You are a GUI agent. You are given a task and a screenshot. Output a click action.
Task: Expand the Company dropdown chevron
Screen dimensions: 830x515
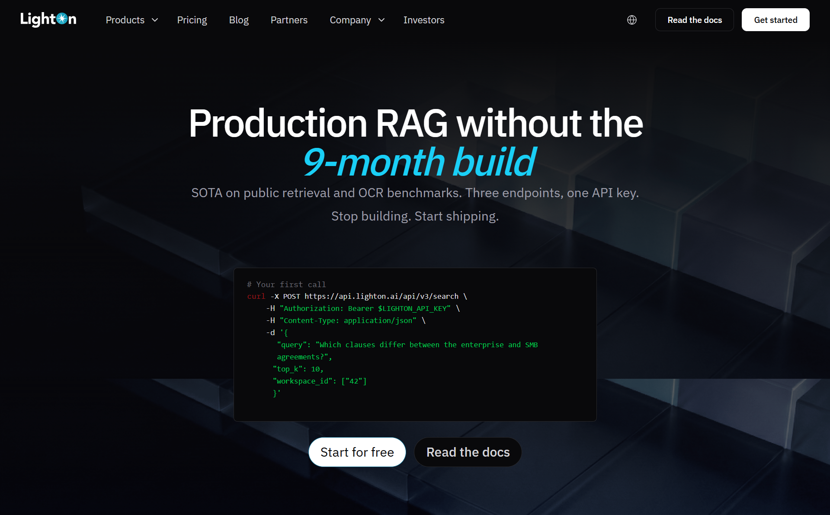click(381, 20)
